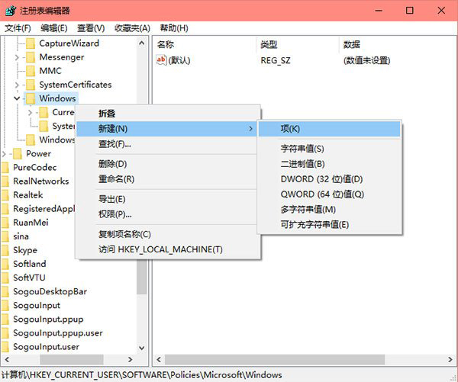Click the MMC folder icon
Viewport: 458px width, 382px height.
pos(31,71)
